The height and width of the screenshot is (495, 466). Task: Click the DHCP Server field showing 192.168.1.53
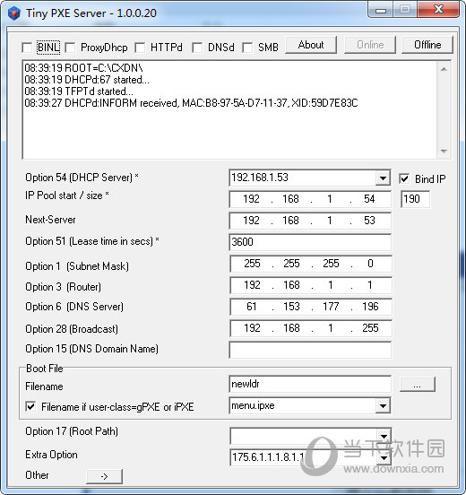tap(303, 178)
